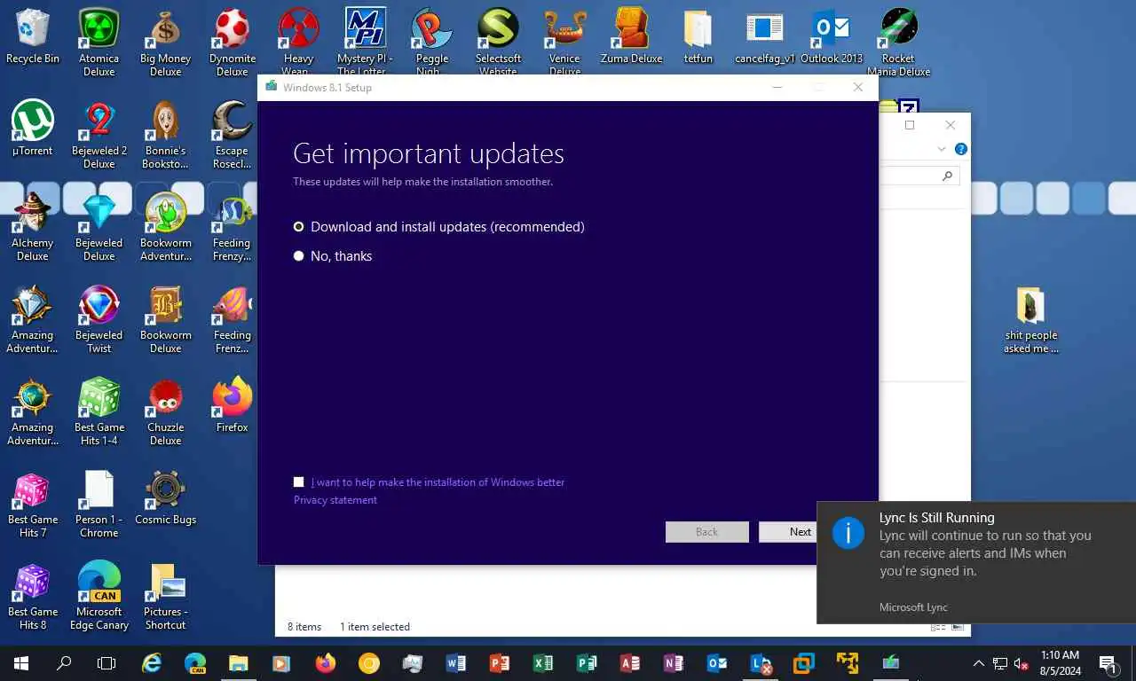Select Rocket Mania Deluxe shortcut
The height and width of the screenshot is (681, 1136).
coord(898,43)
